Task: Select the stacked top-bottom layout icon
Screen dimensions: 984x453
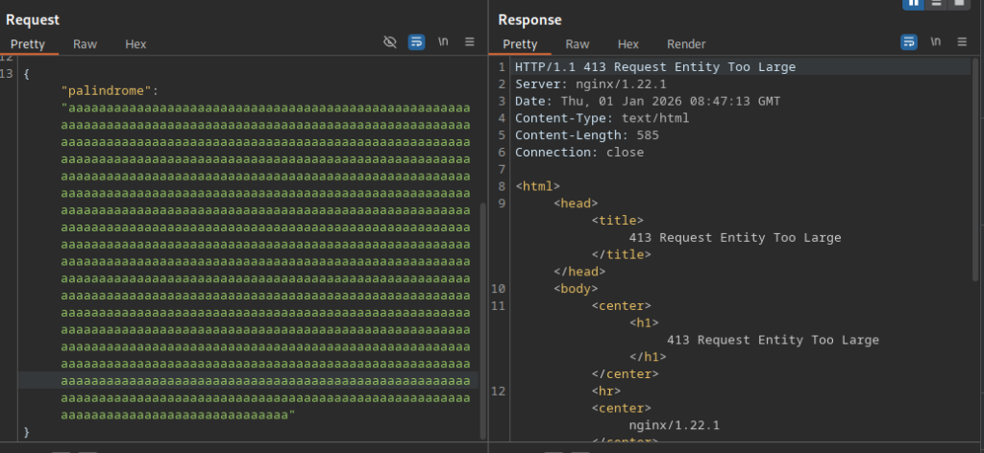Action: click(936, 3)
